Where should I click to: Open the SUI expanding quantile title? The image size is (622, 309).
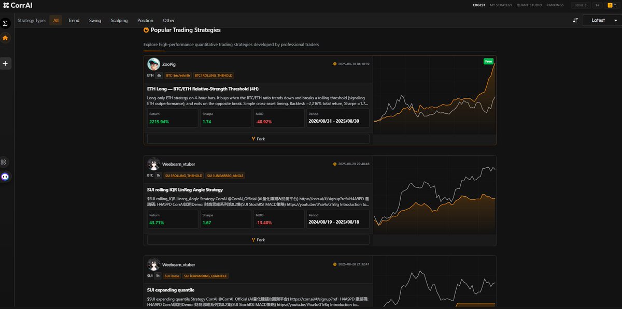click(x=171, y=290)
